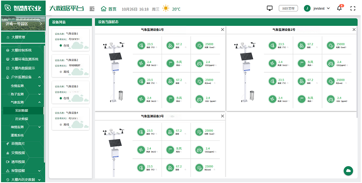362x183 pixels.
Task: Open the notification bell
Action: click(x=339, y=9)
